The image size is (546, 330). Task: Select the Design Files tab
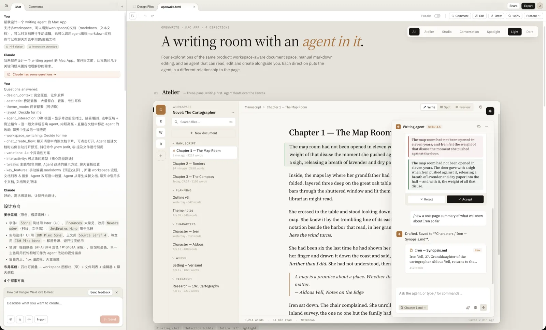tap(145, 7)
